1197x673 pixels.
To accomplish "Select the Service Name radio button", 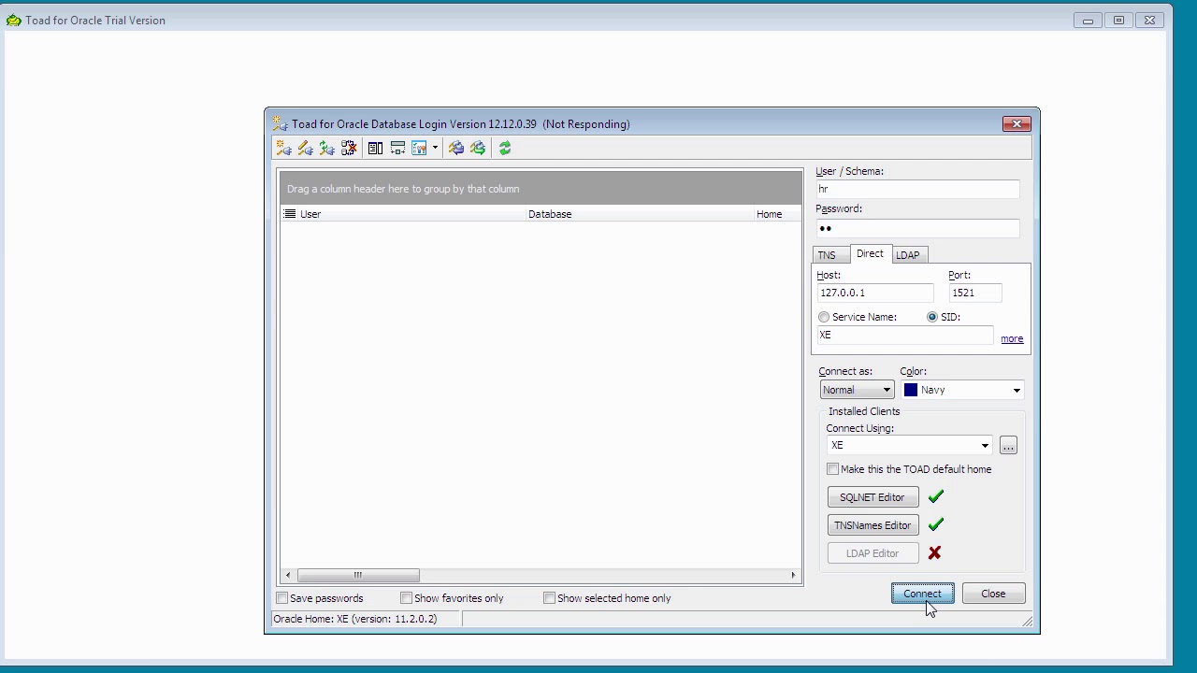I will 824,318.
